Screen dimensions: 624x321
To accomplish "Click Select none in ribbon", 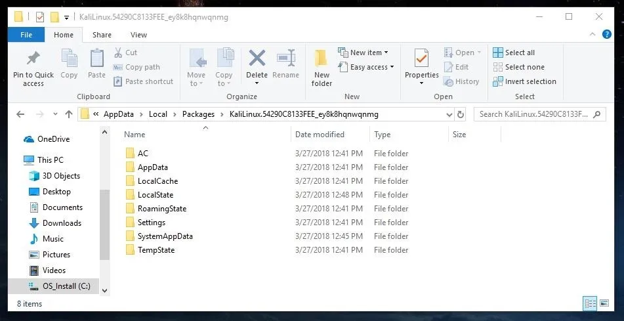I will pos(518,67).
